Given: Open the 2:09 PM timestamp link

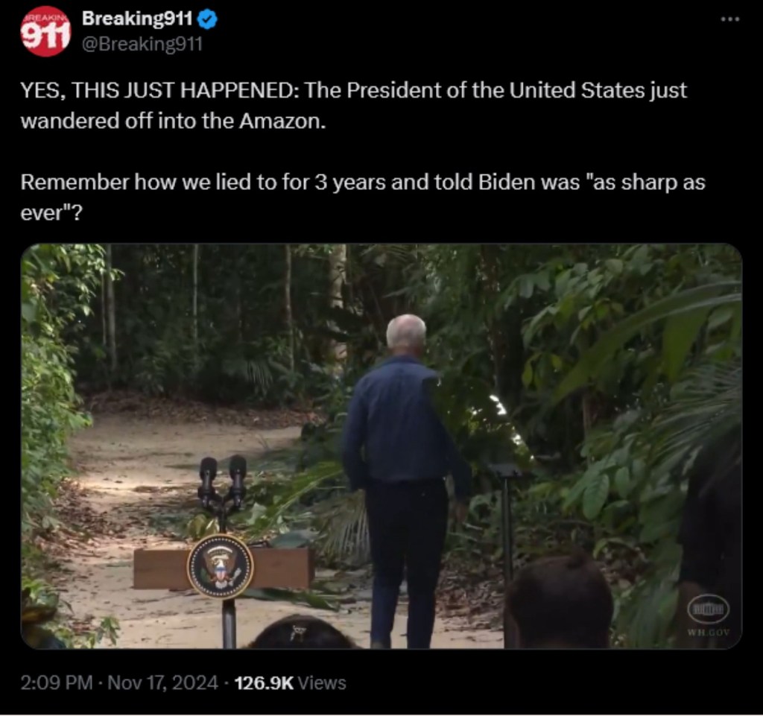Looking at the screenshot, I should (x=57, y=683).
